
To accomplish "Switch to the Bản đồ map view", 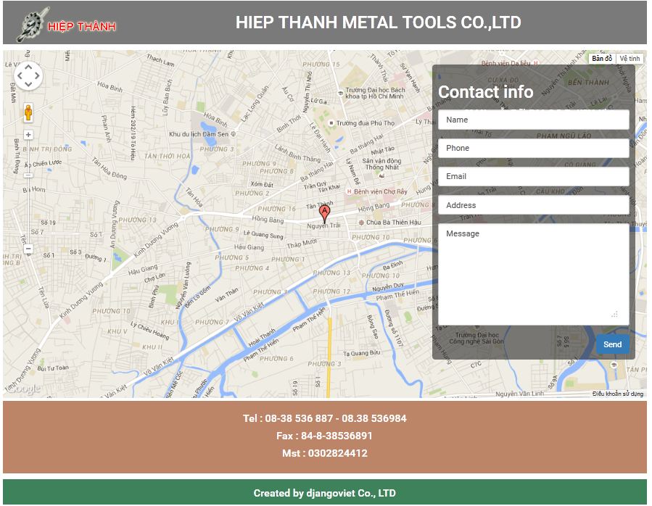I will [601, 59].
